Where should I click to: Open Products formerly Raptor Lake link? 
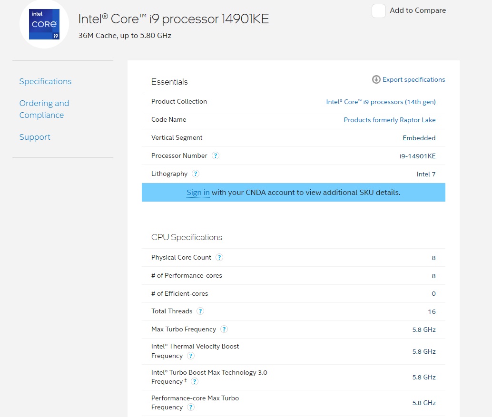(x=390, y=120)
